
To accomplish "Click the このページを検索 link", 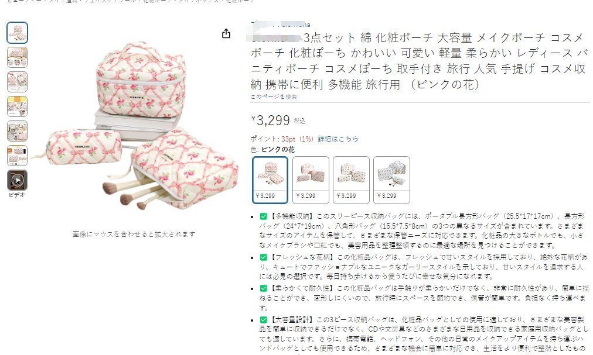I will pyautogui.click(x=274, y=97).
